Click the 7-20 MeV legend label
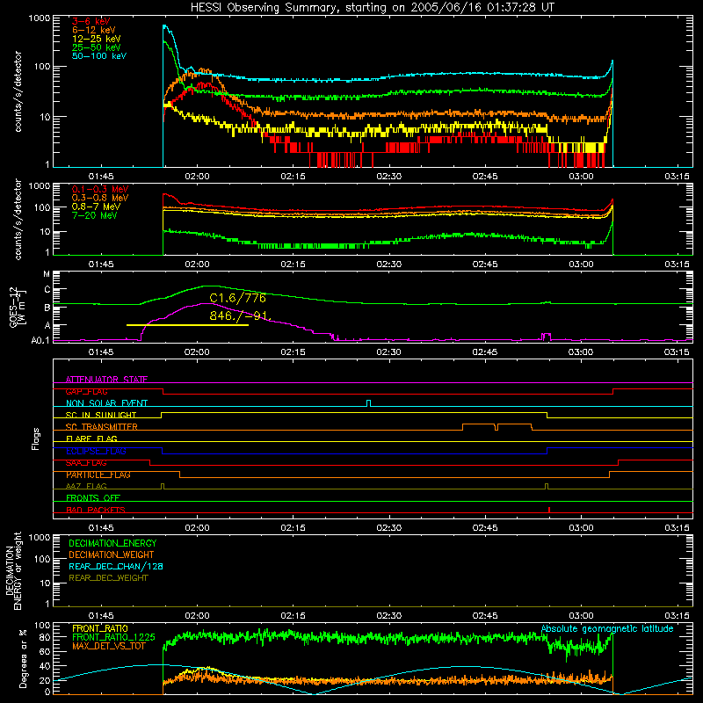The height and width of the screenshot is (703, 703). click(94, 215)
